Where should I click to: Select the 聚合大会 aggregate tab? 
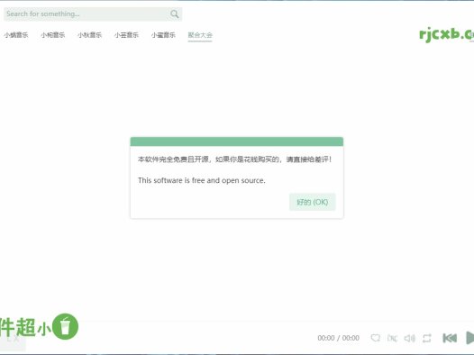click(200, 35)
